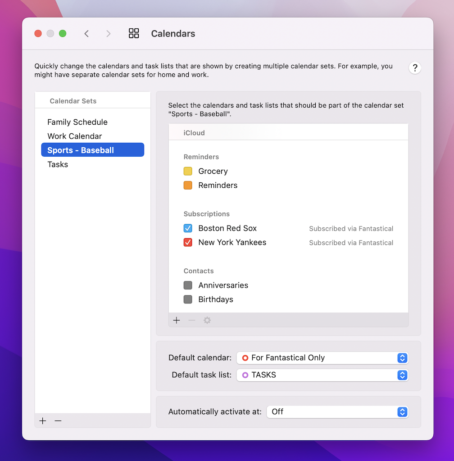The width and height of the screenshot is (454, 461).
Task: Select Work Calendar set
Action: (93, 136)
